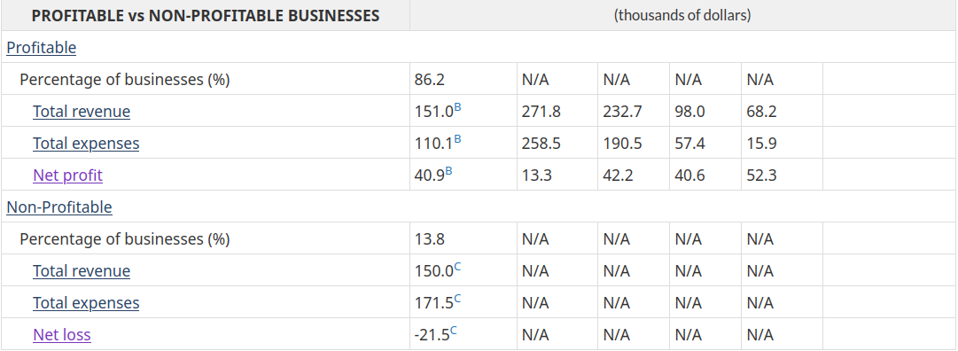Click Total revenue link under Non-Profitable
The image size is (958, 351).
(82, 270)
